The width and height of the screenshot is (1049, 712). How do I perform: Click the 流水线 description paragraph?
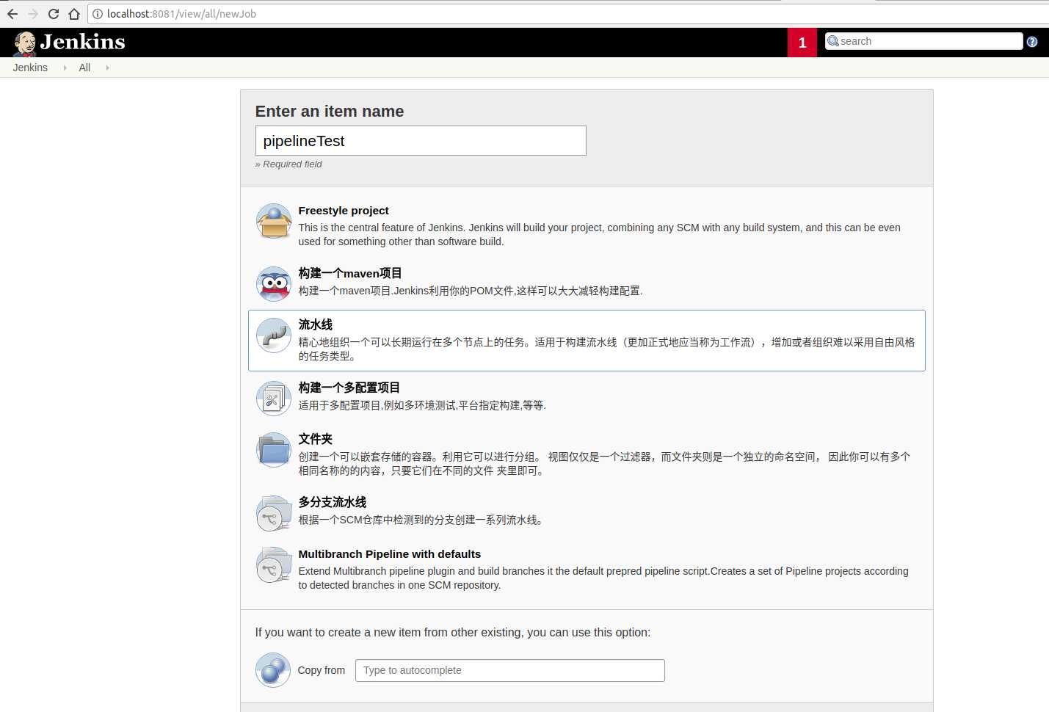[606, 349]
